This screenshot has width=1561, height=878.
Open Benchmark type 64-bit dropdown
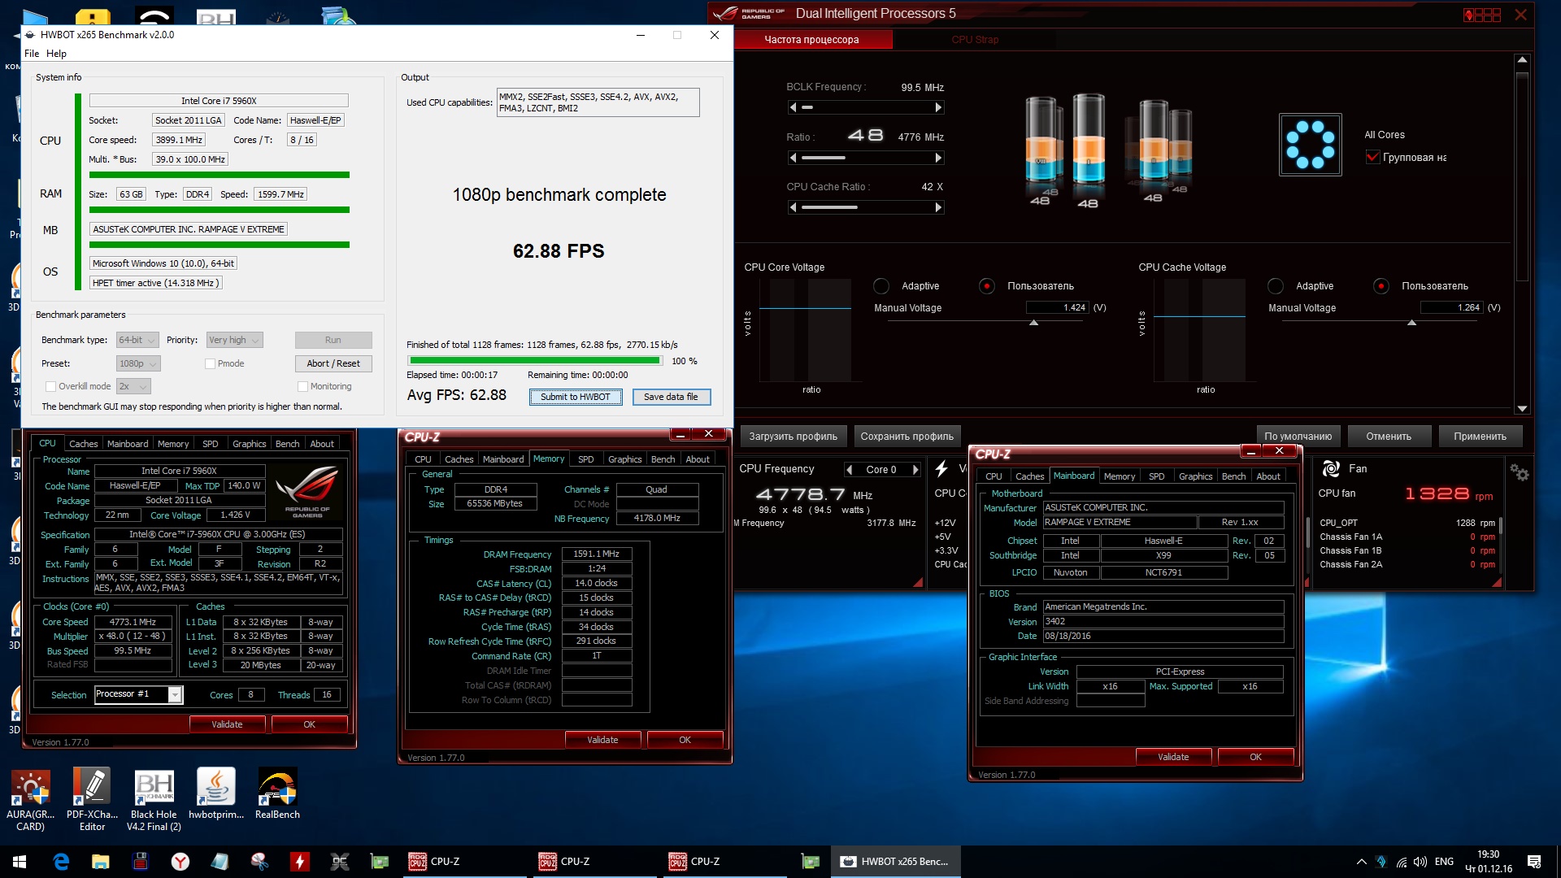pos(137,340)
